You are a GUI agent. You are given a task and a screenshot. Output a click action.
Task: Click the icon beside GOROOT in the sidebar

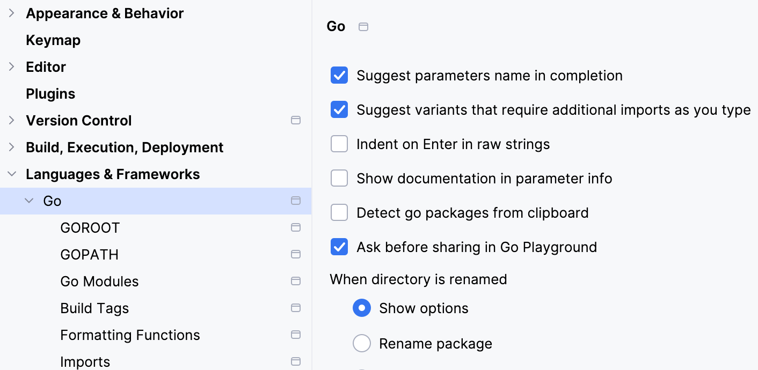click(296, 227)
